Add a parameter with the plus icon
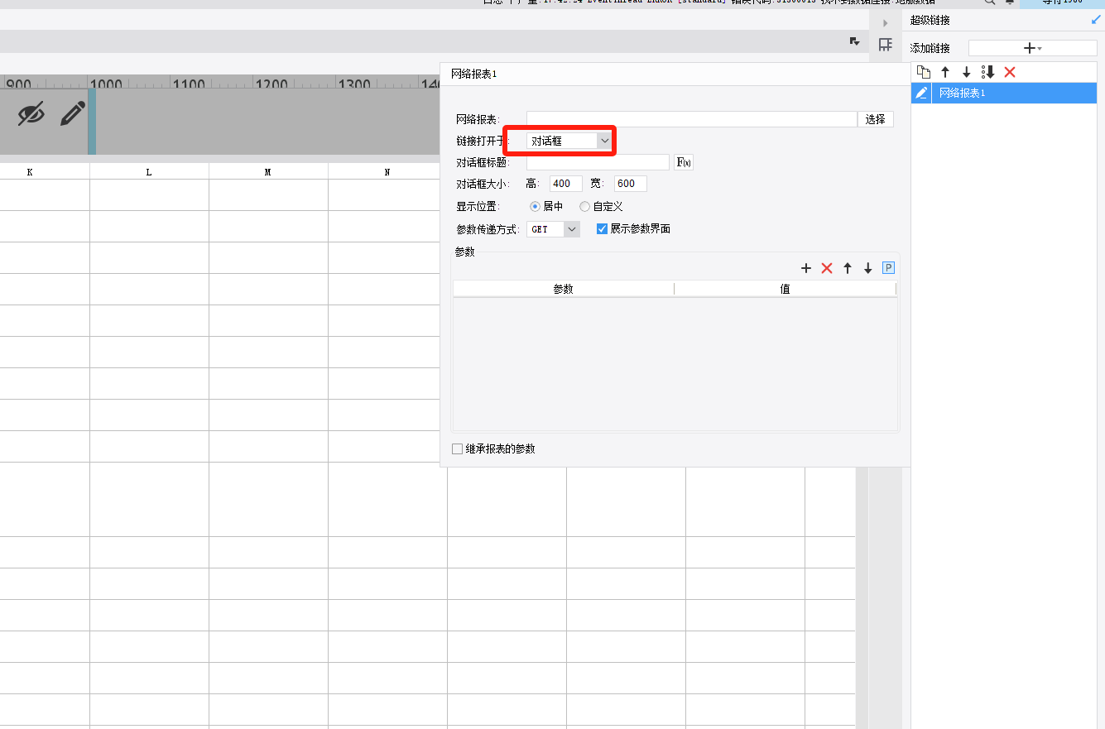Image resolution: width=1105 pixels, height=729 pixels. pyautogui.click(x=806, y=268)
